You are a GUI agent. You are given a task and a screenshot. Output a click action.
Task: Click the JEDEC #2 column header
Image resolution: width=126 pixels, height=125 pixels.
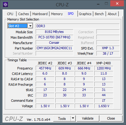(45, 63)
